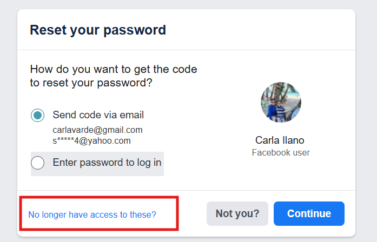Click the "Send code via email" label text
The width and height of the screenshot is (377, 242).
coord(98,115)
